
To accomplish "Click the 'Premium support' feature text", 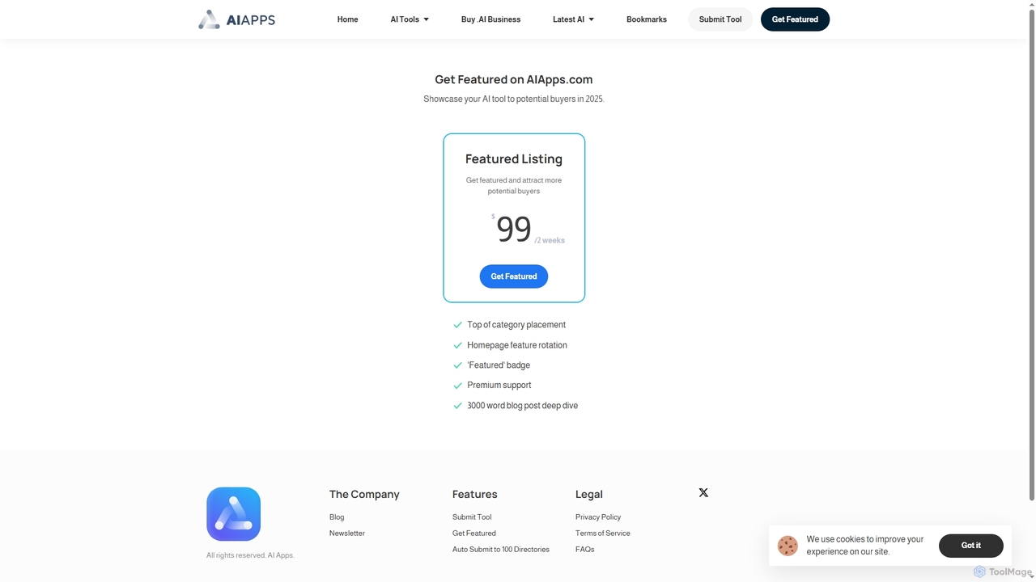I will coord(499,386).
